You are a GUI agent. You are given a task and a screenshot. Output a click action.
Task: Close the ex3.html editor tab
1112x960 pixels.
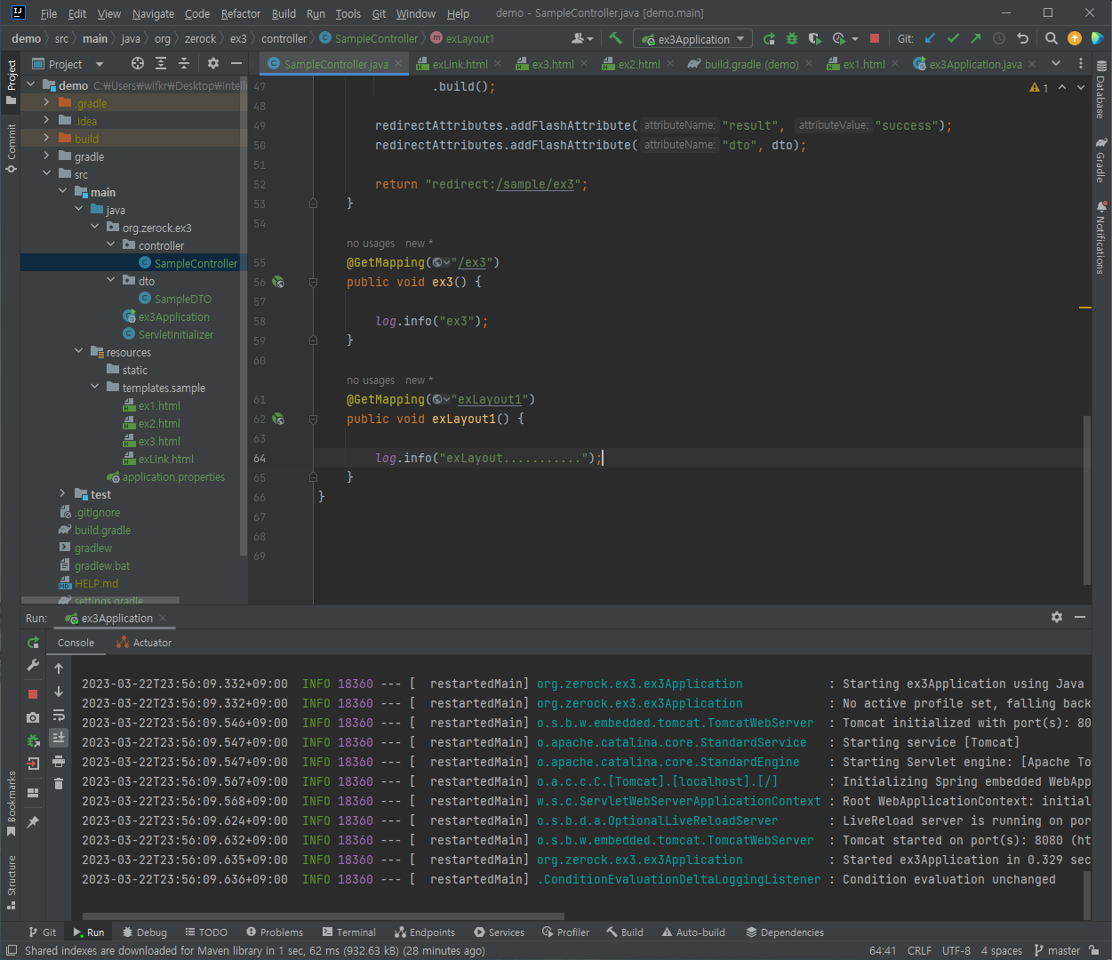coord(584,63)
